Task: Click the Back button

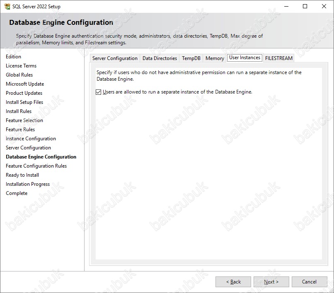Action: [x=233, y=282]
